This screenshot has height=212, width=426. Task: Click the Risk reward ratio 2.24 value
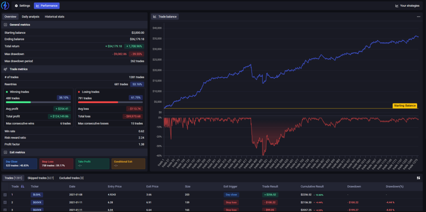pos(141,138)
